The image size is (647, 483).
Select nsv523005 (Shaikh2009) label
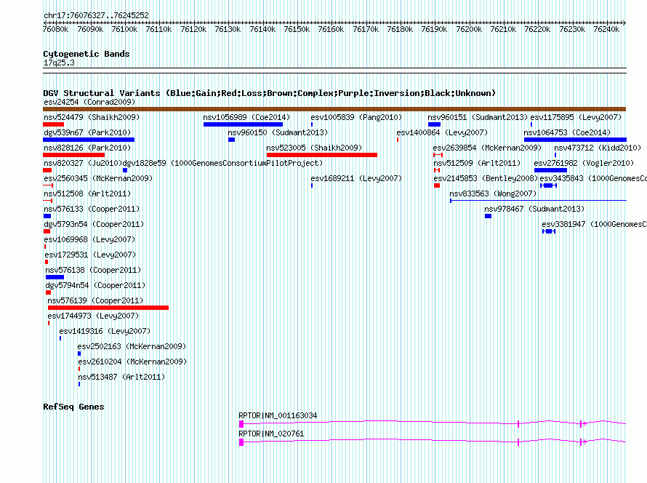tap(314, 148)
